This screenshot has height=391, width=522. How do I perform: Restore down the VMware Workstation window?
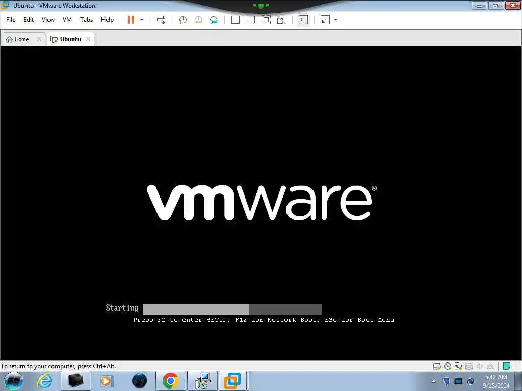[496, 6]
